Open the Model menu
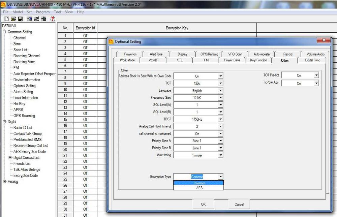This screenshot has height=217, width=337. (x=18, y=12)
